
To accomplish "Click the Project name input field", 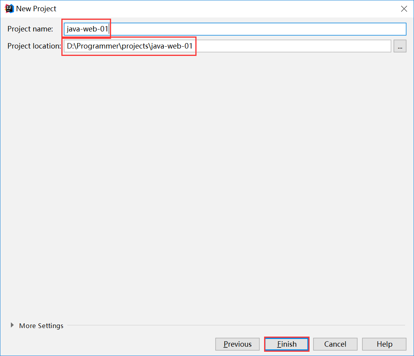I will (x=235, y=29).
